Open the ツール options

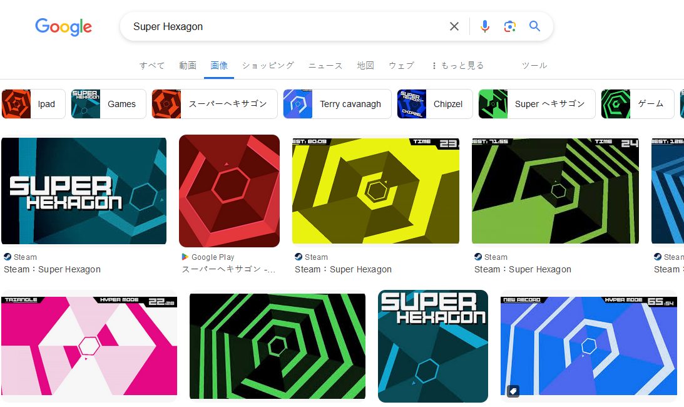tap(534, 66)
